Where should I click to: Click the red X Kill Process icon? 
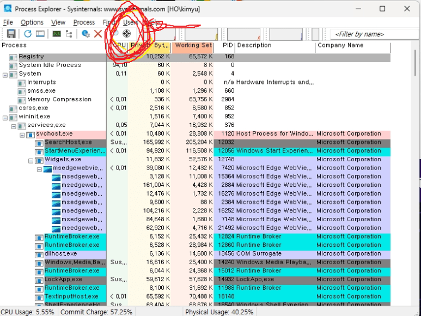point(98,34)
